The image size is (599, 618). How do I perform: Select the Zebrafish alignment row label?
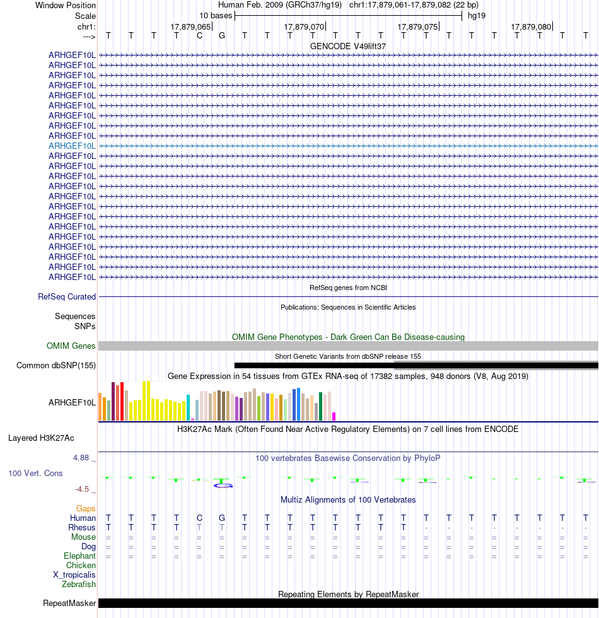coord(78,584)
